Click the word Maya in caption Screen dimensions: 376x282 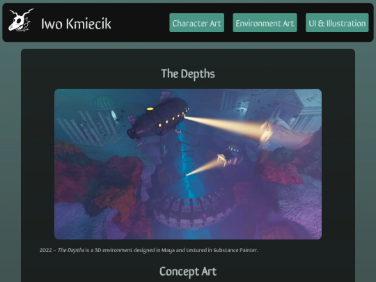pos(168,250)
